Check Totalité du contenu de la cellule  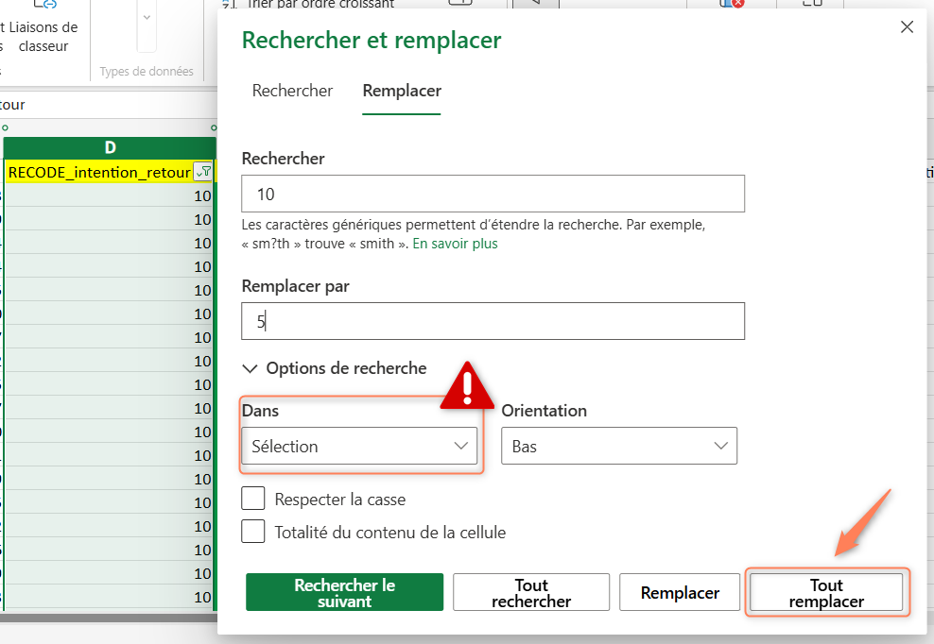point(253,532)
